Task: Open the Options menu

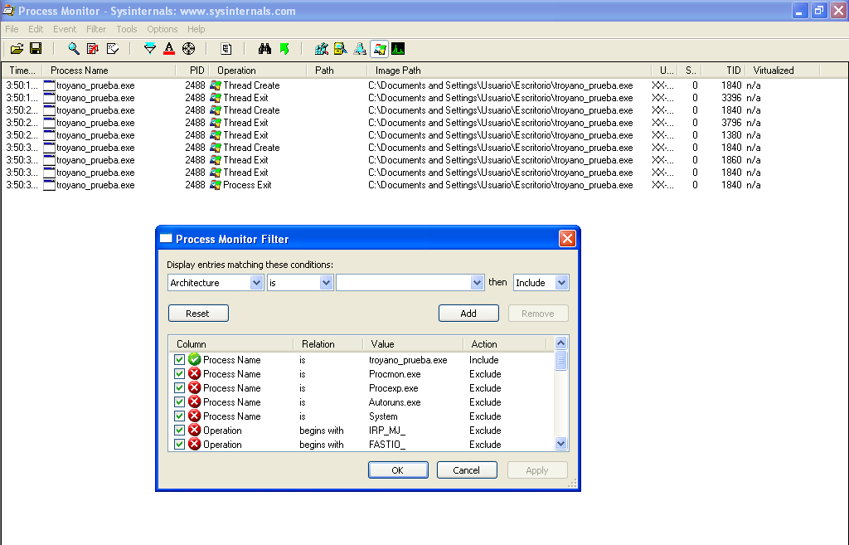Action: [x=162, y=28]
